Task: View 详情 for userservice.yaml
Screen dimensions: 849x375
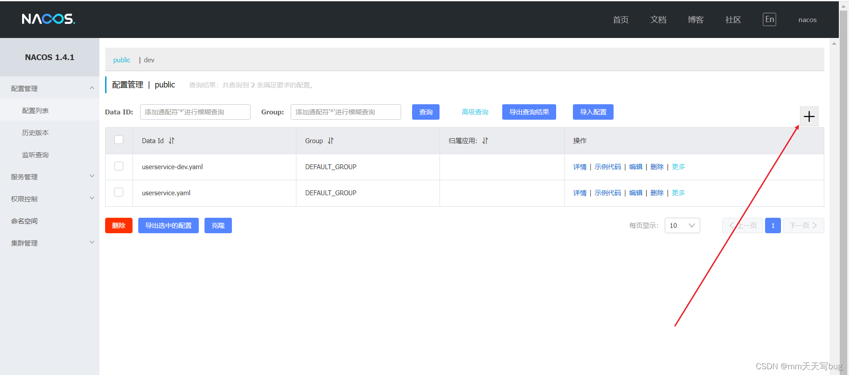Action: coord(580,193)
